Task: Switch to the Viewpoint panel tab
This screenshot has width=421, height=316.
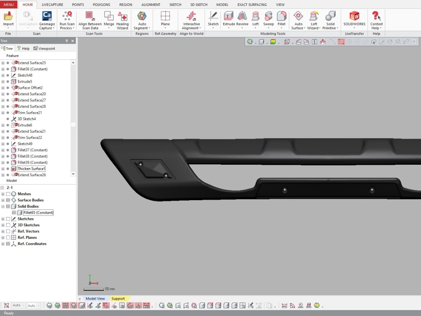Action: click(44, 48)
